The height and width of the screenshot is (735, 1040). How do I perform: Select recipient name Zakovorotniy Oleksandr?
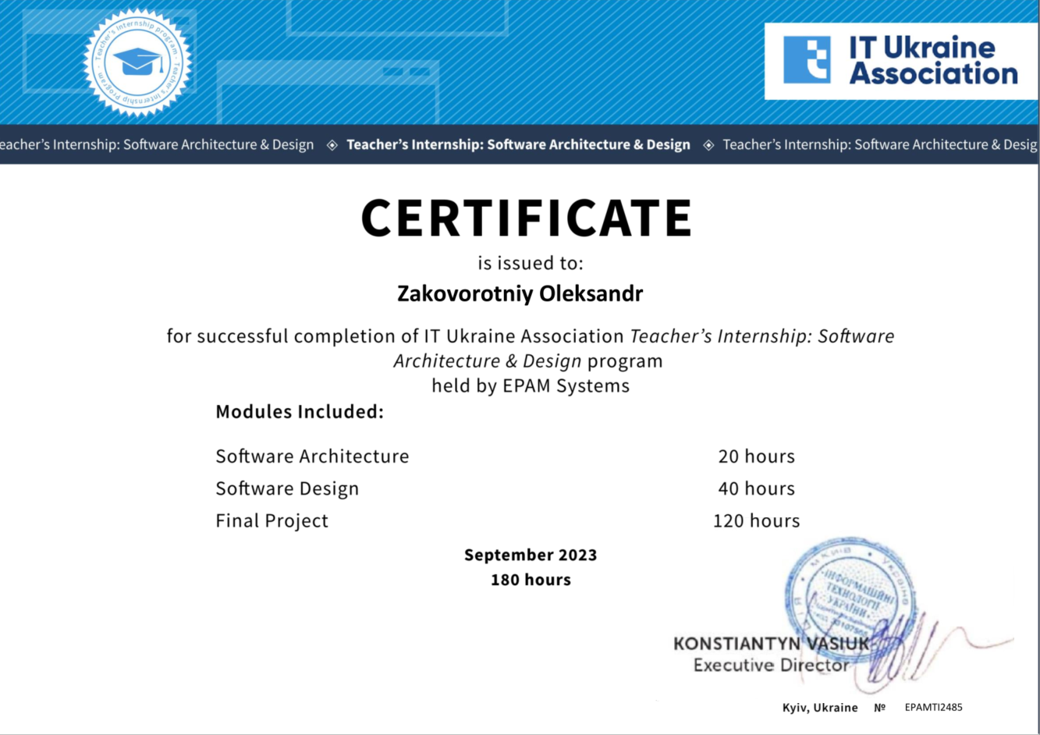click(520, 294)
